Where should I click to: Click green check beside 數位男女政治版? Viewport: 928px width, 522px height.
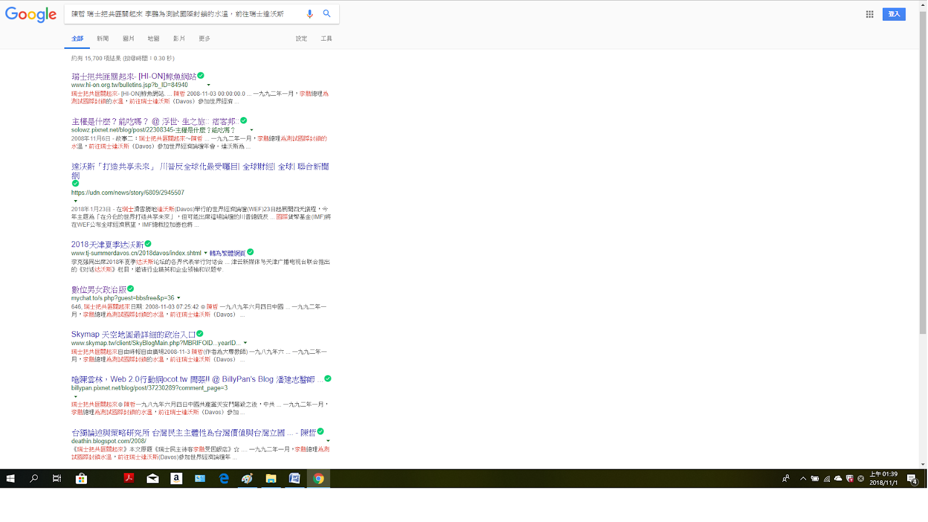[x=130, y=288]
